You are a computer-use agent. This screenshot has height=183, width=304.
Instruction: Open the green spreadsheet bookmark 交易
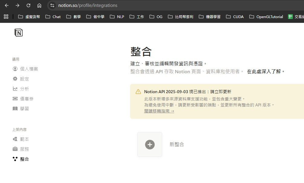click(296, 17)
